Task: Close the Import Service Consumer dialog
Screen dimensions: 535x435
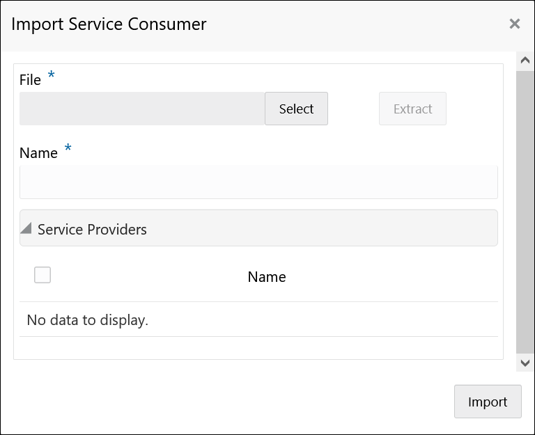Action: [x=515, y=24]
